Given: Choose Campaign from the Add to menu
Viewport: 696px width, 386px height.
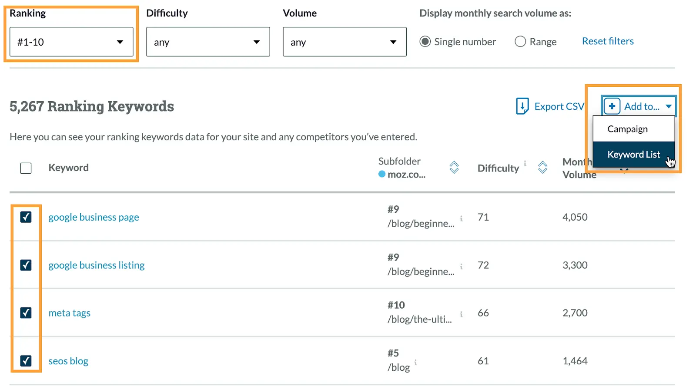Looking at the screenshot, I should click(x=627, y=129).
